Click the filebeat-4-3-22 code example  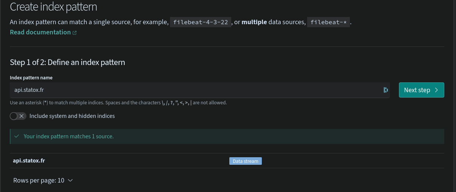201,22
